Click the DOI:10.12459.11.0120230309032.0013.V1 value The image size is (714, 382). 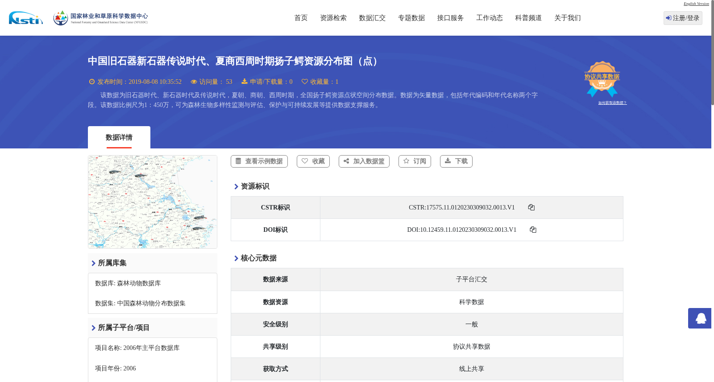click(462, 230)
